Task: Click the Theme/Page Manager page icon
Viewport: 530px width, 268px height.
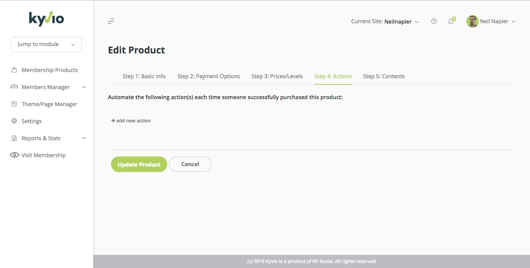Action: pos(14,104)
